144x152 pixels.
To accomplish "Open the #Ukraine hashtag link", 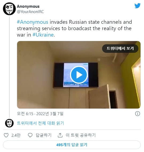I will pyautogui.click(x=43, y=35).
